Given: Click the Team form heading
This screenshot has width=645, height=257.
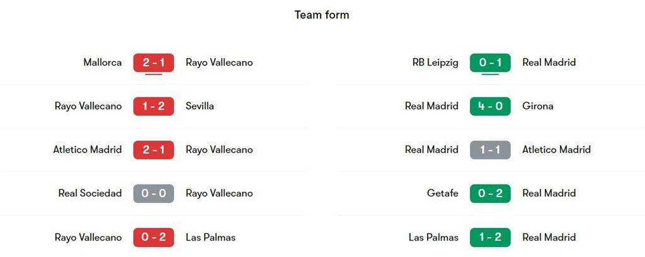Looking at the screenshot, I should [322, 14].
